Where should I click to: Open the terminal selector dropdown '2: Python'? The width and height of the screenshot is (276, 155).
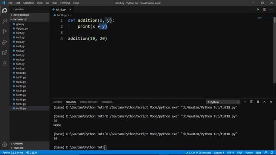point(223,102)
